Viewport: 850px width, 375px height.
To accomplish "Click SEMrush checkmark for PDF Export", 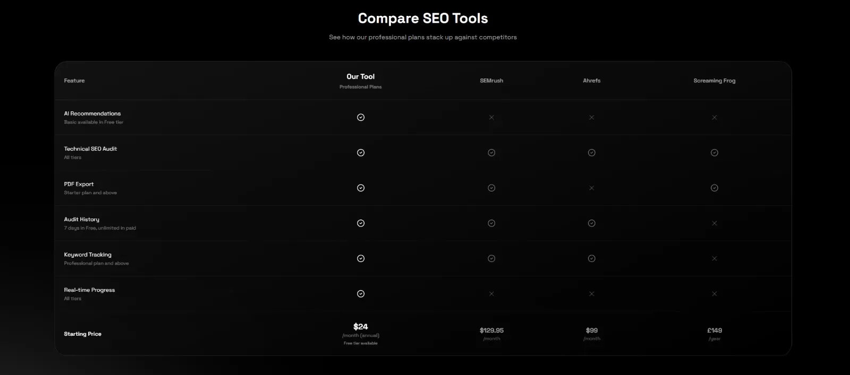I will click(x=491, y=188).
